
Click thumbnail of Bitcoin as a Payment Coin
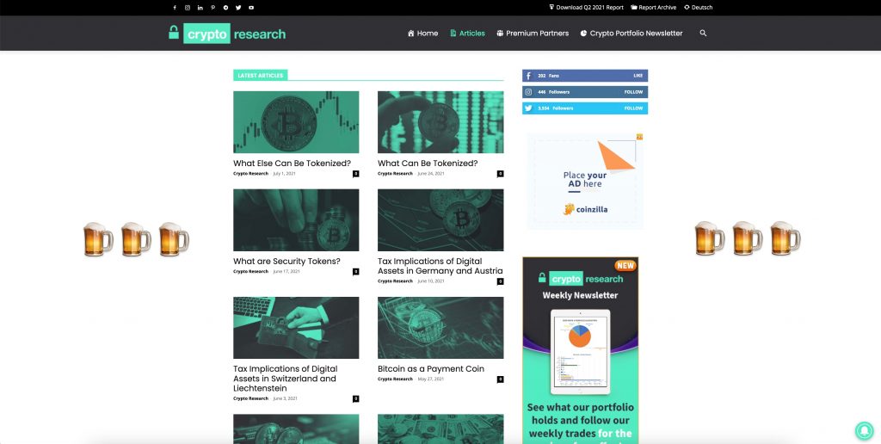(440, 328)
